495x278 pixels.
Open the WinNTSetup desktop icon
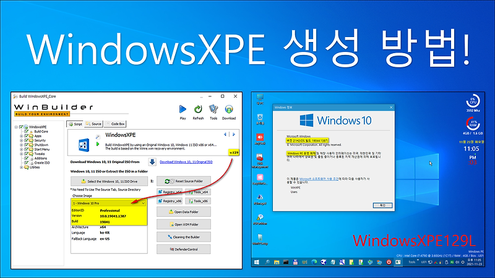(260, 237)
